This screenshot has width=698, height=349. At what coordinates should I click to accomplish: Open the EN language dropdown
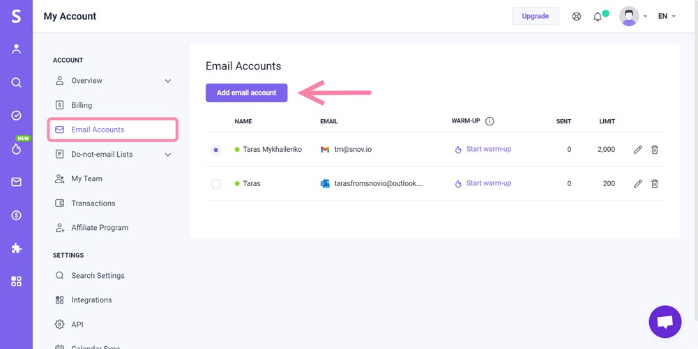(667, 16)
